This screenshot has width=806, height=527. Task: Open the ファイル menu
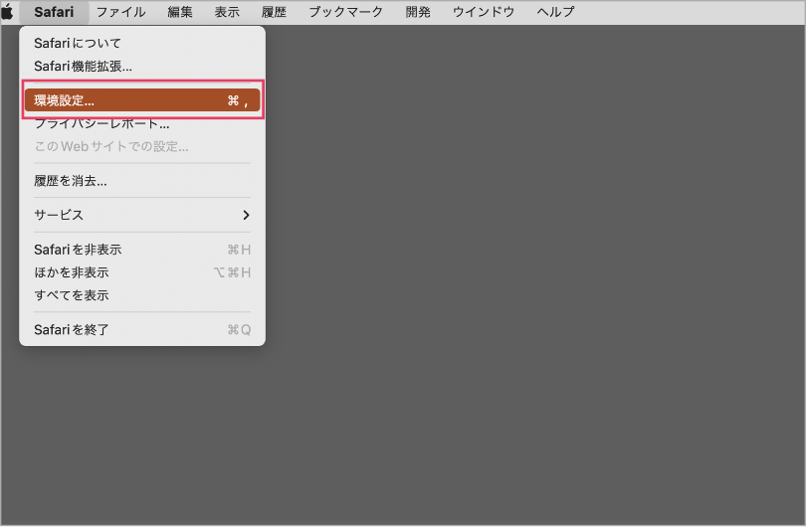[x=120, y=12]
